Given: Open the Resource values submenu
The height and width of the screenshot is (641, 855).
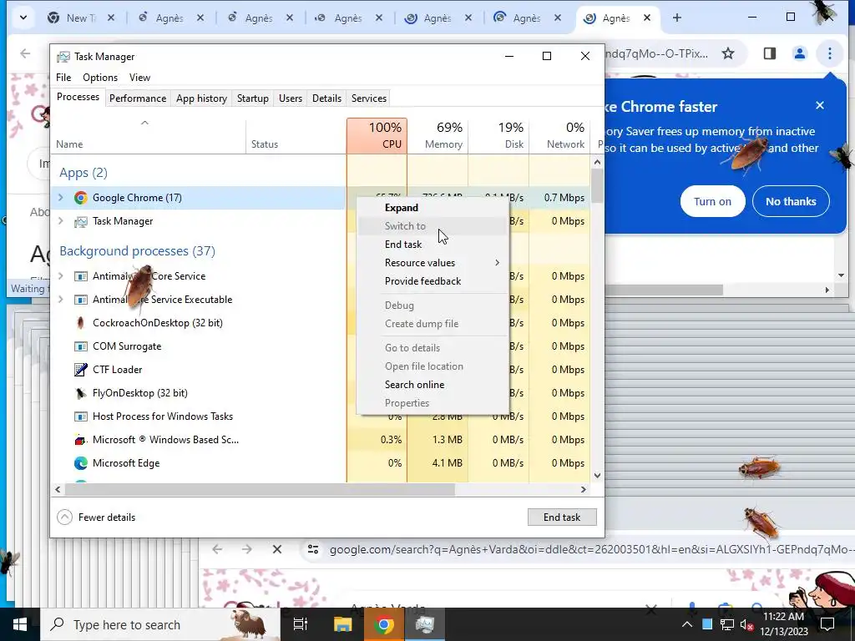Looking at the screenshot, I should pos(433,263).
